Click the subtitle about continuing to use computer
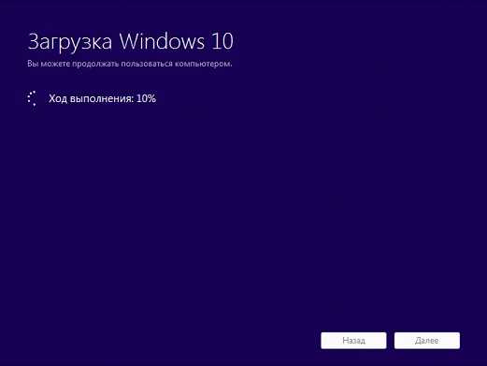 click(130, 64)
